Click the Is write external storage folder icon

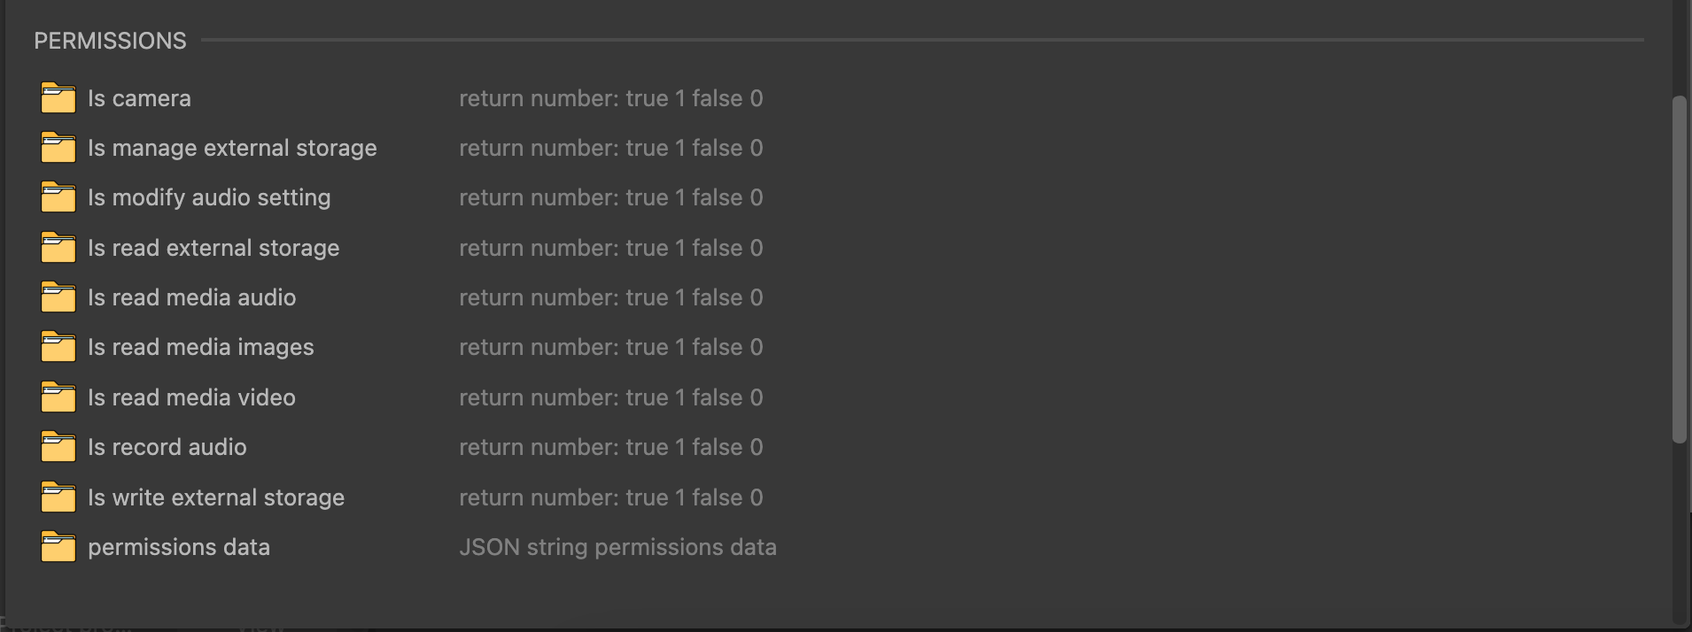pos(58,497)
